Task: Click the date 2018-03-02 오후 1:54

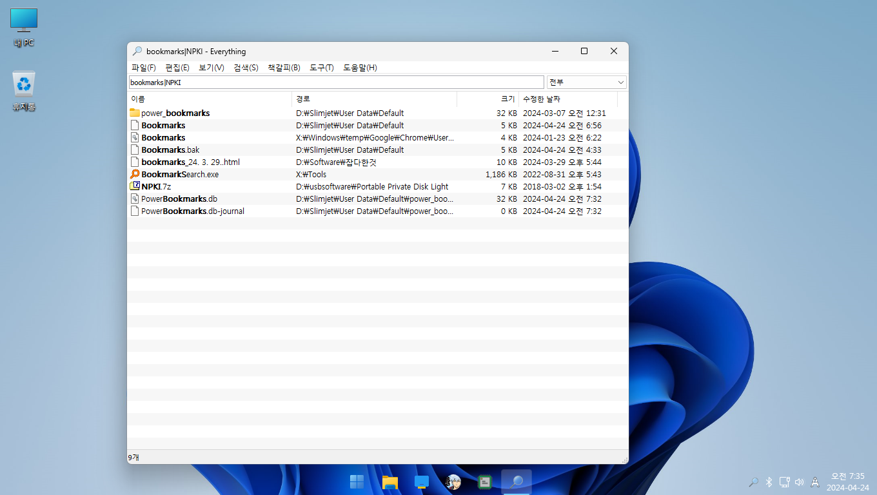Action: pyautogui.click(x=562, y=186)
